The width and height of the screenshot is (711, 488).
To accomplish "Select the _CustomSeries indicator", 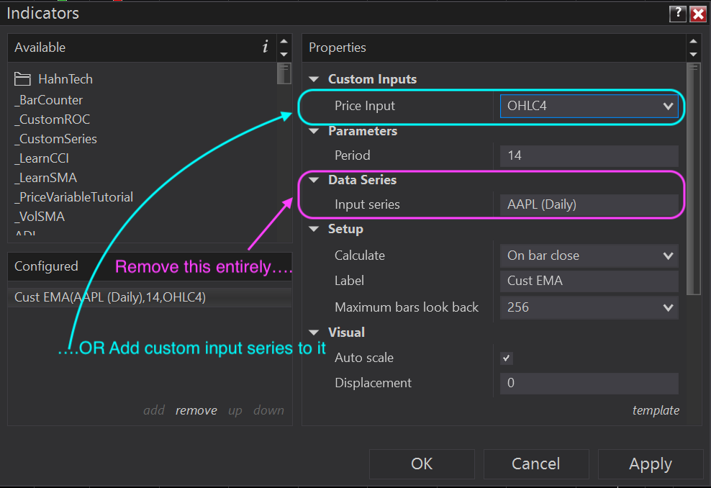I will click(x=56, y=139).
